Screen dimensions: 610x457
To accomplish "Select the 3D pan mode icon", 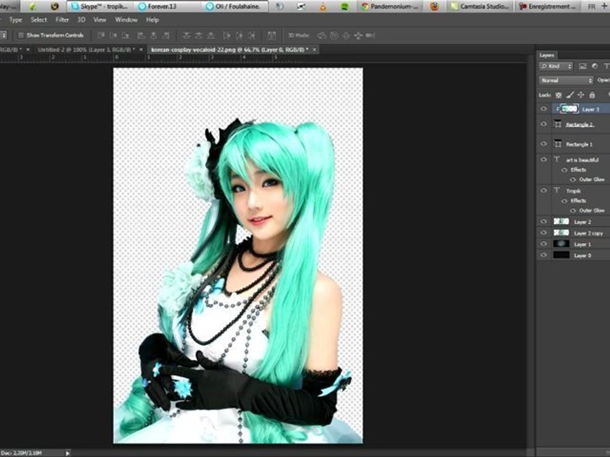I will coord(346,36).
